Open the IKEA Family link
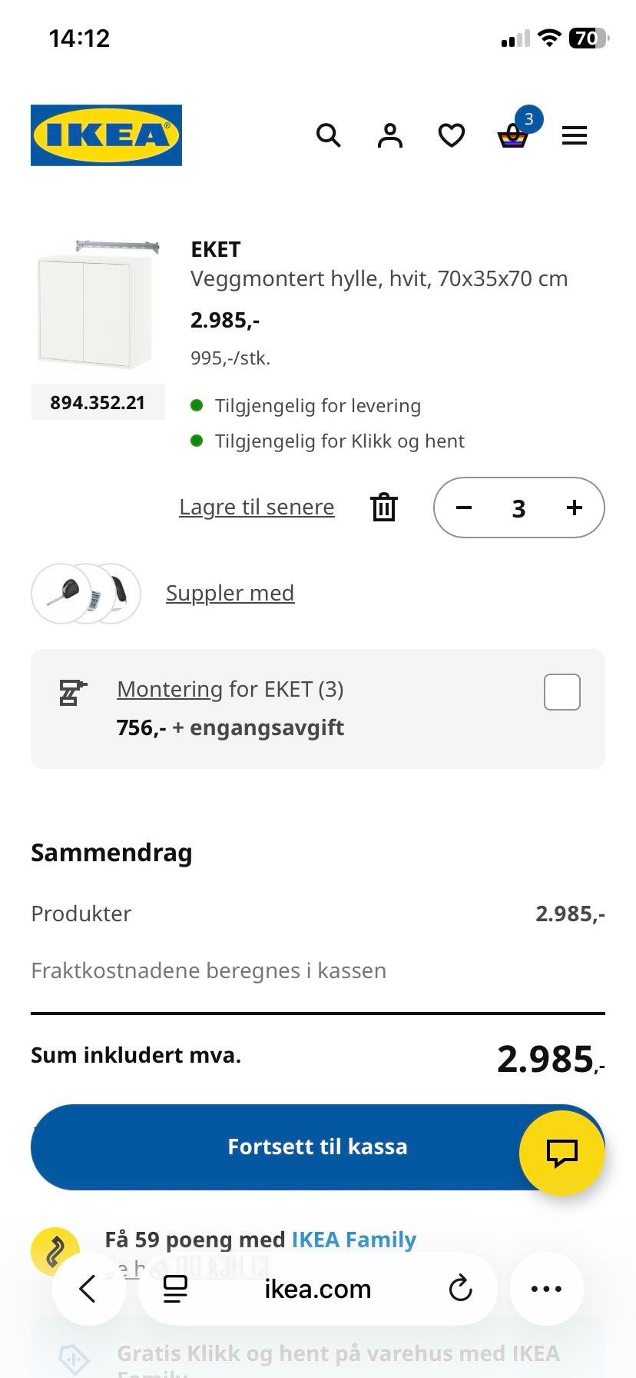 [354, 1240]
